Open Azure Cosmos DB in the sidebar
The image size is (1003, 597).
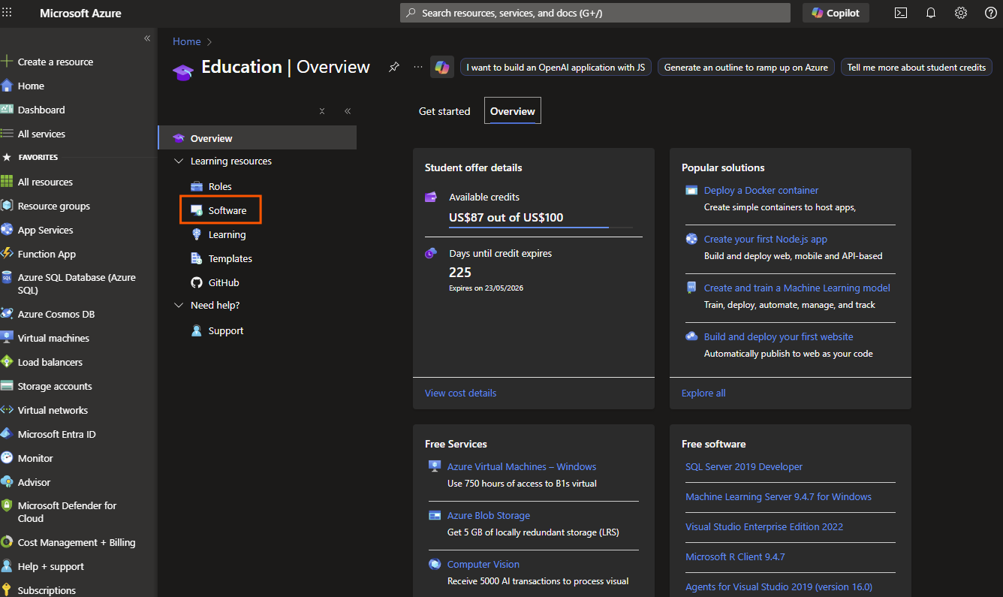point(56,314)
